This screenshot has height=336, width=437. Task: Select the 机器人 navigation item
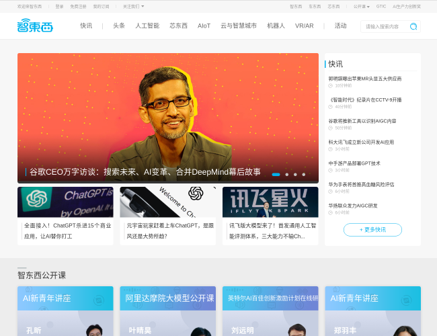[276, 26]
